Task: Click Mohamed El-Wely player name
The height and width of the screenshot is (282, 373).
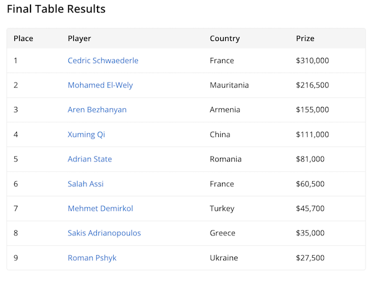Action: (100, 85)
